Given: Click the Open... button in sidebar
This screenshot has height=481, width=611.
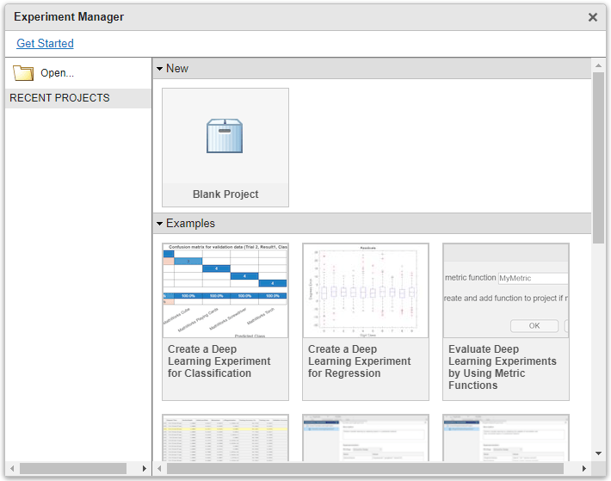Looking at the screenshot, I should [43, 73].
